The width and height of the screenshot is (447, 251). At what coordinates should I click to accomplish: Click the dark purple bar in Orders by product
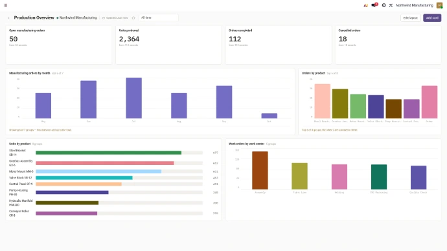pyautogui.click(x=376, y=107)
